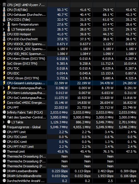Click maximum value 34.478 W total CPU power
Screen dimensions: 139x184
pyautogui.click(x=107, y=83)
